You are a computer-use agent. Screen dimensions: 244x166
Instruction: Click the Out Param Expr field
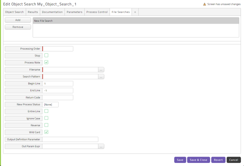click(x=70, y=146)
